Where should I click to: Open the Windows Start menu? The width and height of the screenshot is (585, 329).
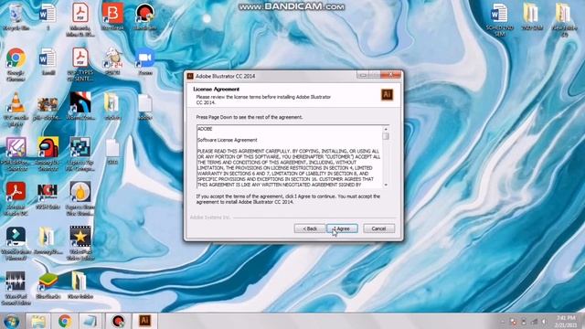click(12, 321)
